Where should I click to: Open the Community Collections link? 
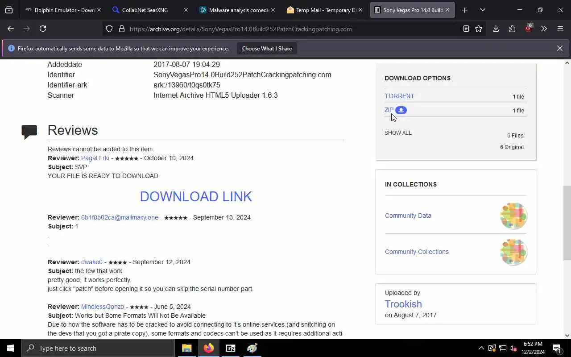[417, 252]
